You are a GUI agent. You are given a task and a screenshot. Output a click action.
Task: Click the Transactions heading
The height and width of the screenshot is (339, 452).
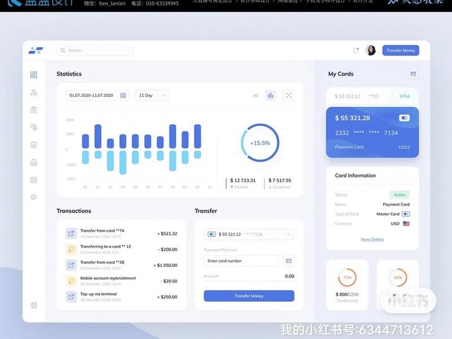click(74, 211)
